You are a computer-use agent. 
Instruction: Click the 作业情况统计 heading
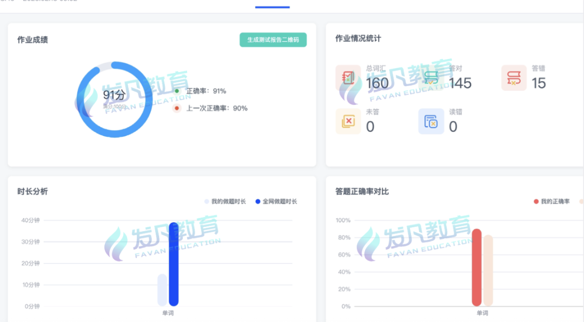click(358, 38)
